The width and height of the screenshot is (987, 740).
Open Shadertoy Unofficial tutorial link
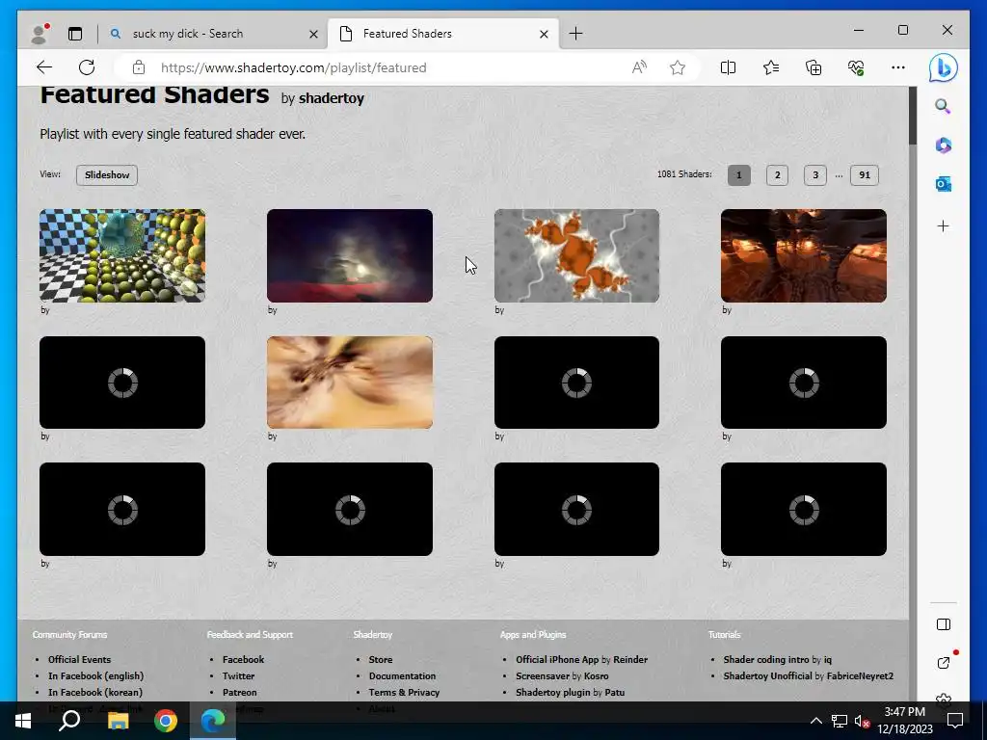click(x=767, y=675)
